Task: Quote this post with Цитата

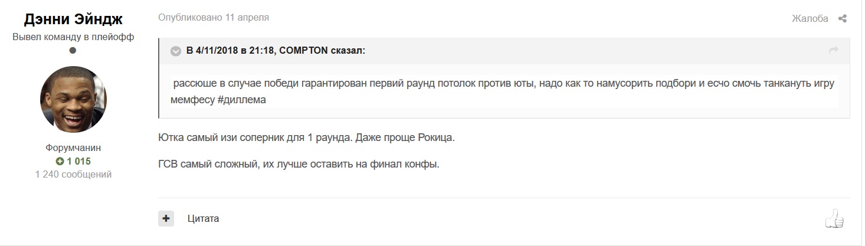Action: pos(203,218)
